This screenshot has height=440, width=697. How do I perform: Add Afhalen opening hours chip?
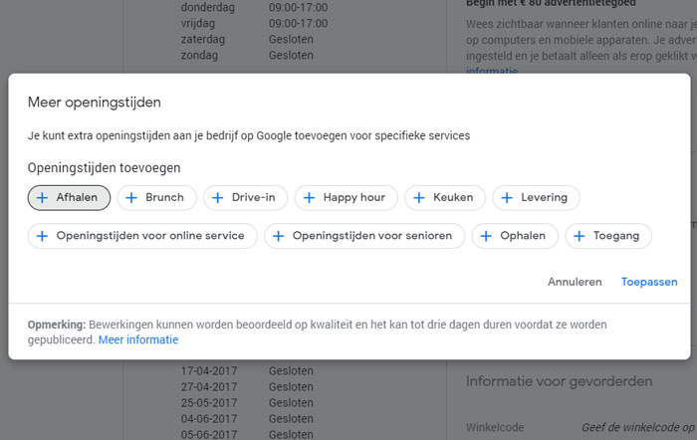click(69, 198)
